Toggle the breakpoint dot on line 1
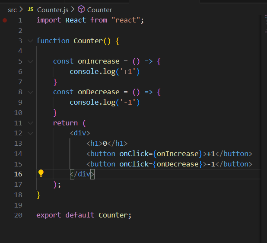 pyautogui.click(x=5, y=20)
